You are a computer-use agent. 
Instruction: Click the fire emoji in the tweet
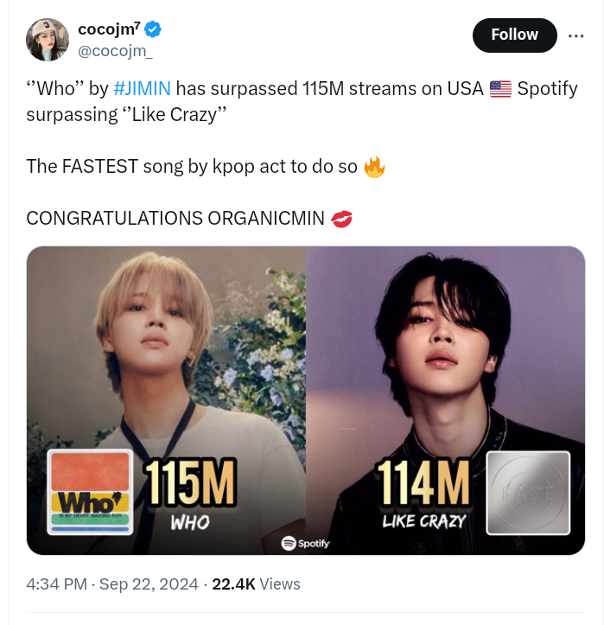coord(374,166)
